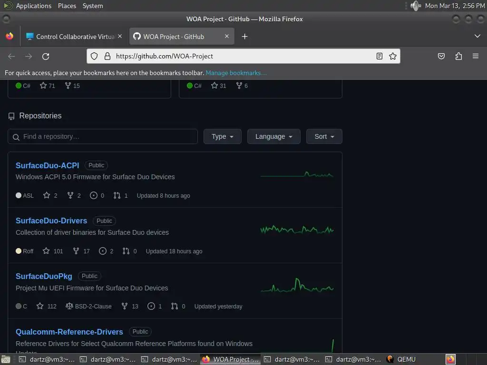Close the WOA Project GitHub tab
This screenshot has width=487, height=365.
pyautogui.click(x=227, y=36)
